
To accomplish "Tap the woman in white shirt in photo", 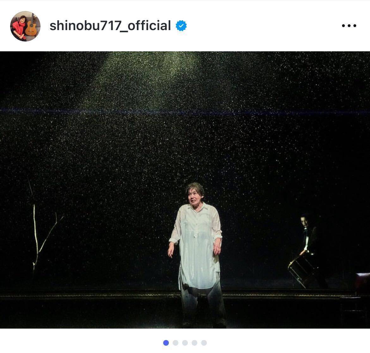I will tap(197, 255).
